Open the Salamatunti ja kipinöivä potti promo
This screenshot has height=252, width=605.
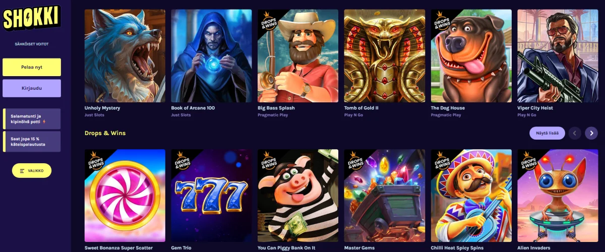point(32,118)
